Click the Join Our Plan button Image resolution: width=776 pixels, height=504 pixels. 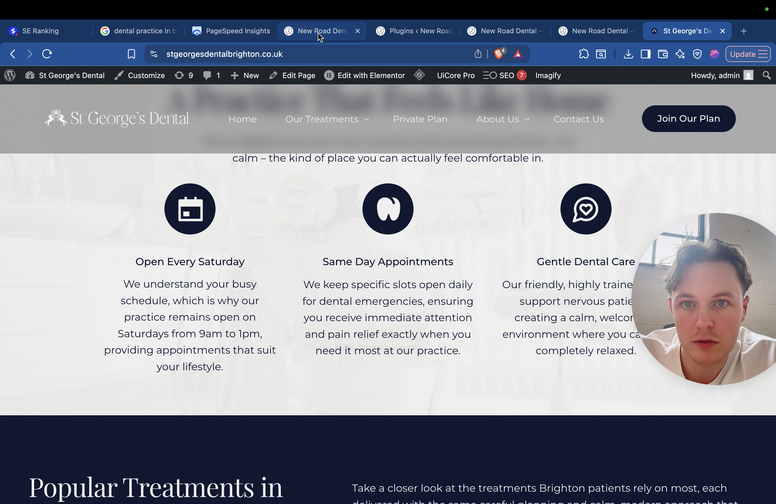pos(688,119)
